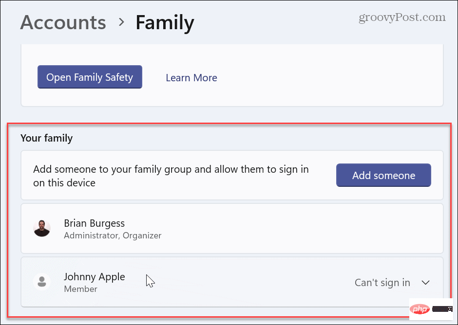Screen dimensions: 458x325
Task: Click the php badge in the corner
Action: coord(420,308)
